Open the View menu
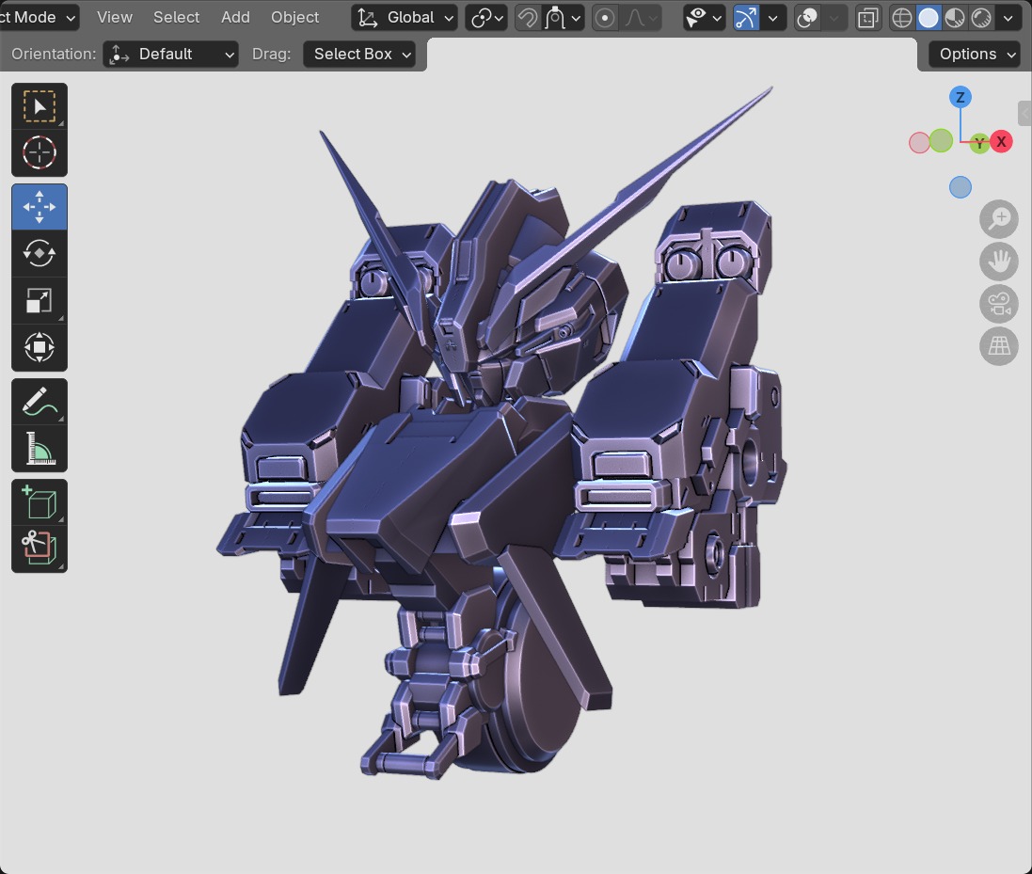The width and height of the screenshot is (1032, 874). 115,18
